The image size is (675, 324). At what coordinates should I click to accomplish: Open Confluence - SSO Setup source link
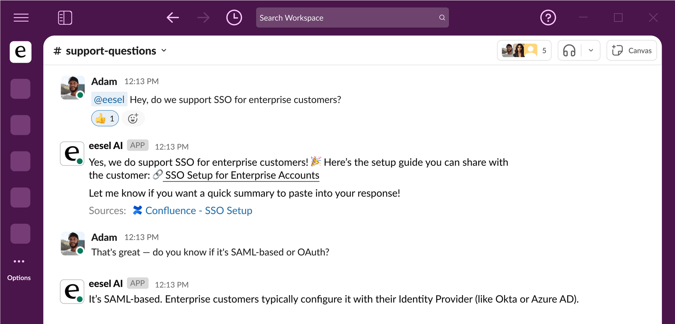[x=198, y=211]
